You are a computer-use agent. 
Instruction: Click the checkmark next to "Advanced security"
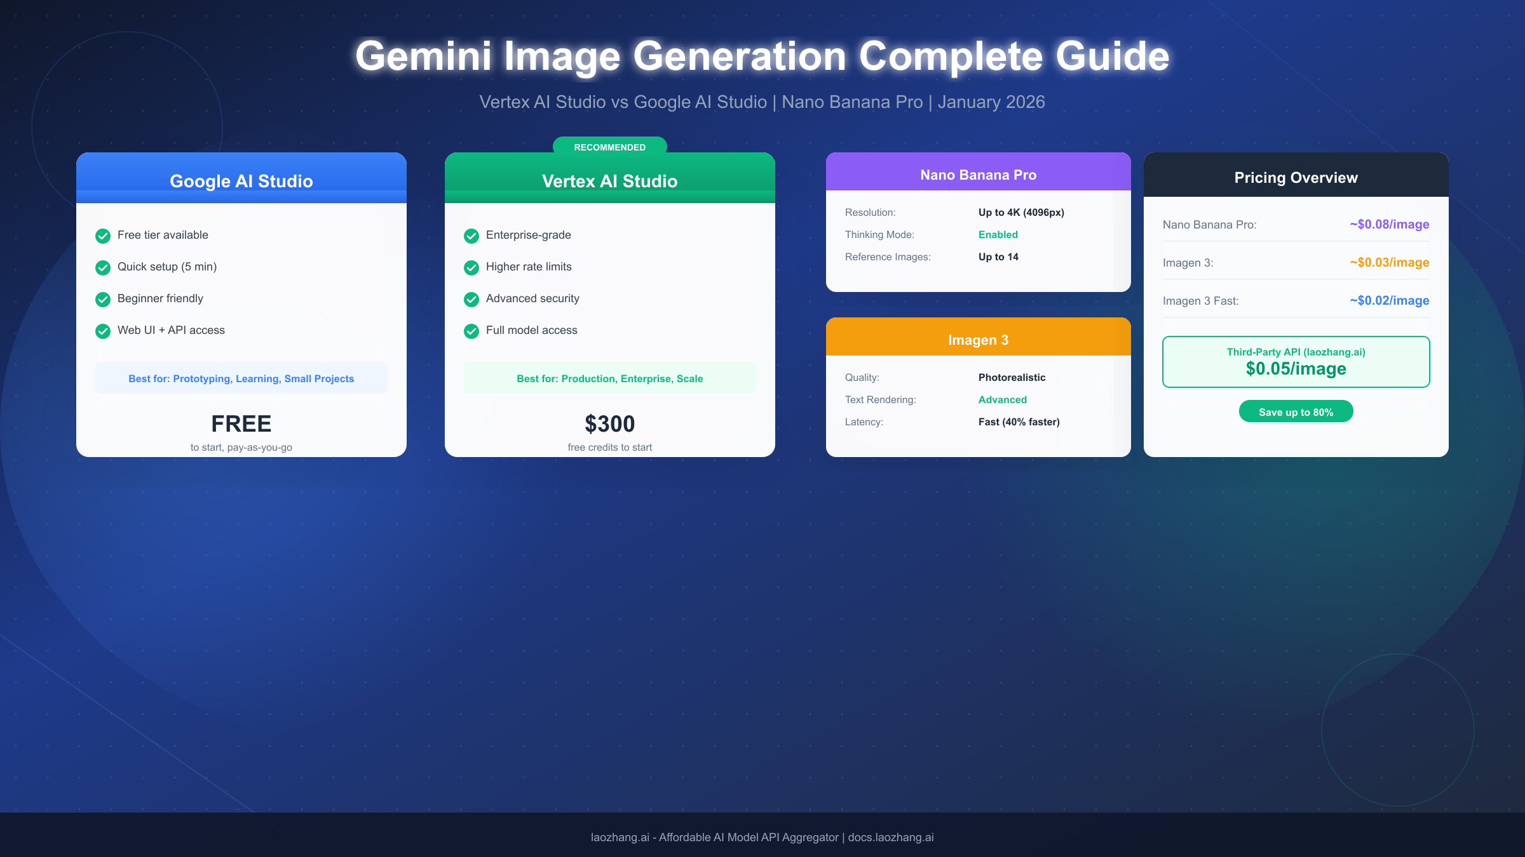471,299
